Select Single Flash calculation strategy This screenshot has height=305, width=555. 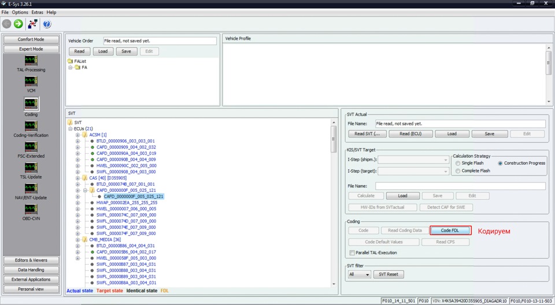point(458,163)
